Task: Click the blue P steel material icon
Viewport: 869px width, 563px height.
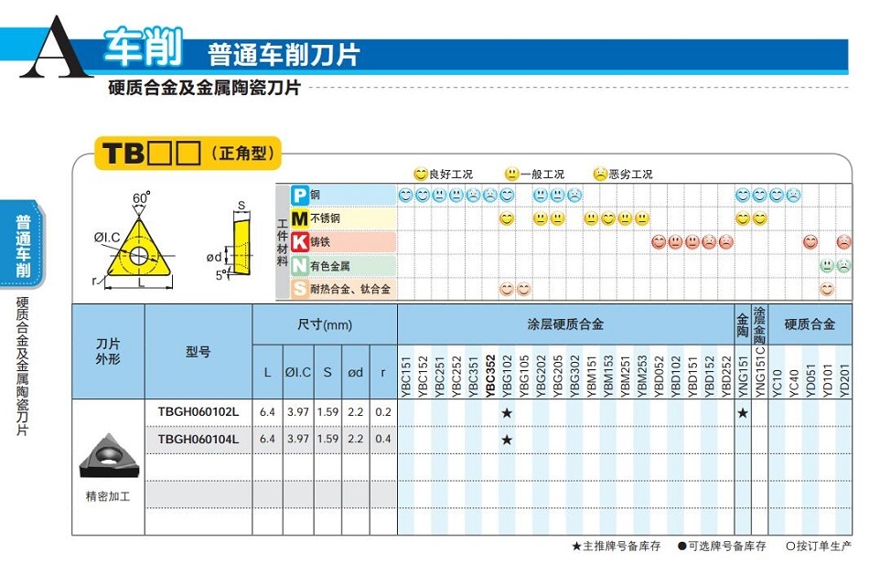Action: (299, 196)
